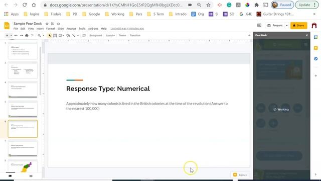Open the browser zoom magnifier icon
The width and height of the screenshot is (321, 181).
(199, 5)
